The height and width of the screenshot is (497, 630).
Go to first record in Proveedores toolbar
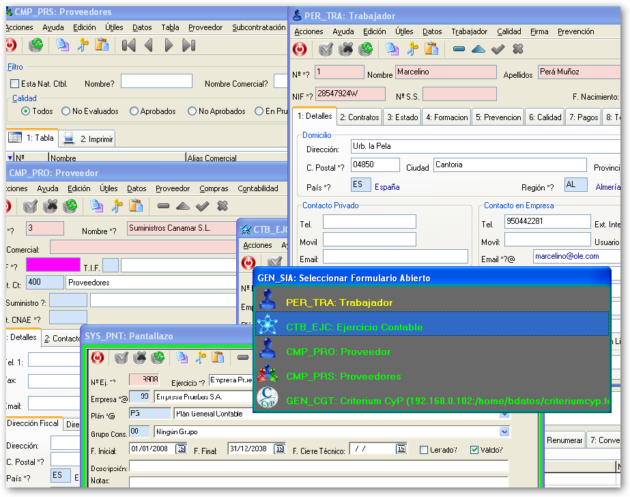click(x=128, y=46)
